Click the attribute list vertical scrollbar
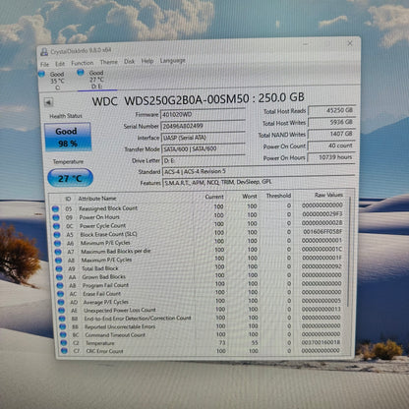This screenshot has height=409, width=409. (x=349, y=253)
